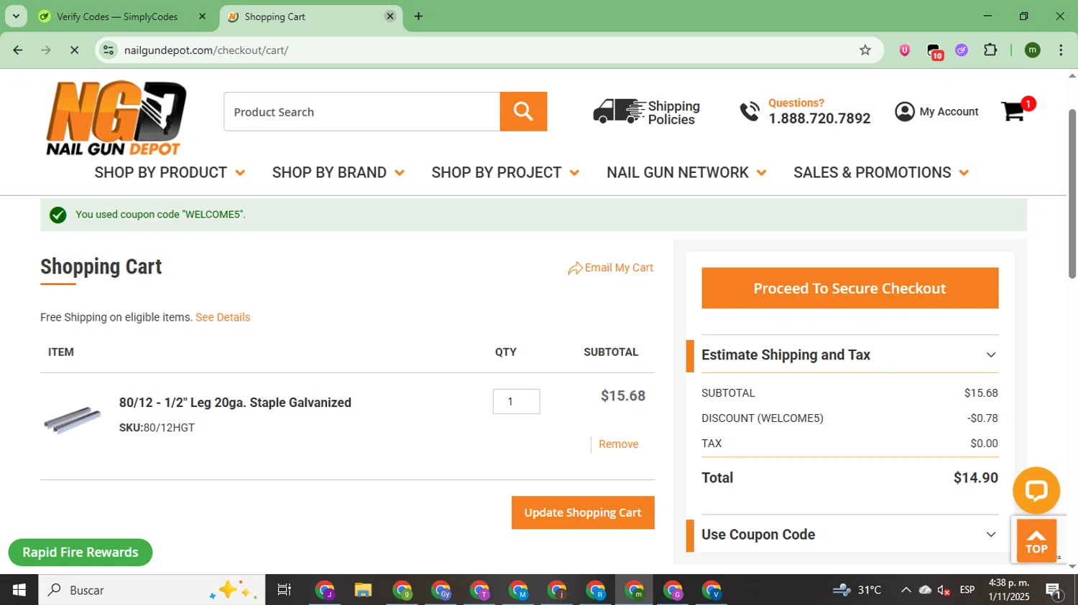Open the tab search dropdown arrow

pos(16,17)
